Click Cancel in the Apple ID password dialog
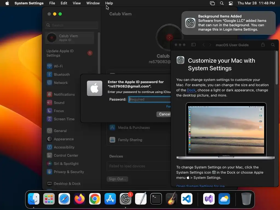 (x=164, y=114)
